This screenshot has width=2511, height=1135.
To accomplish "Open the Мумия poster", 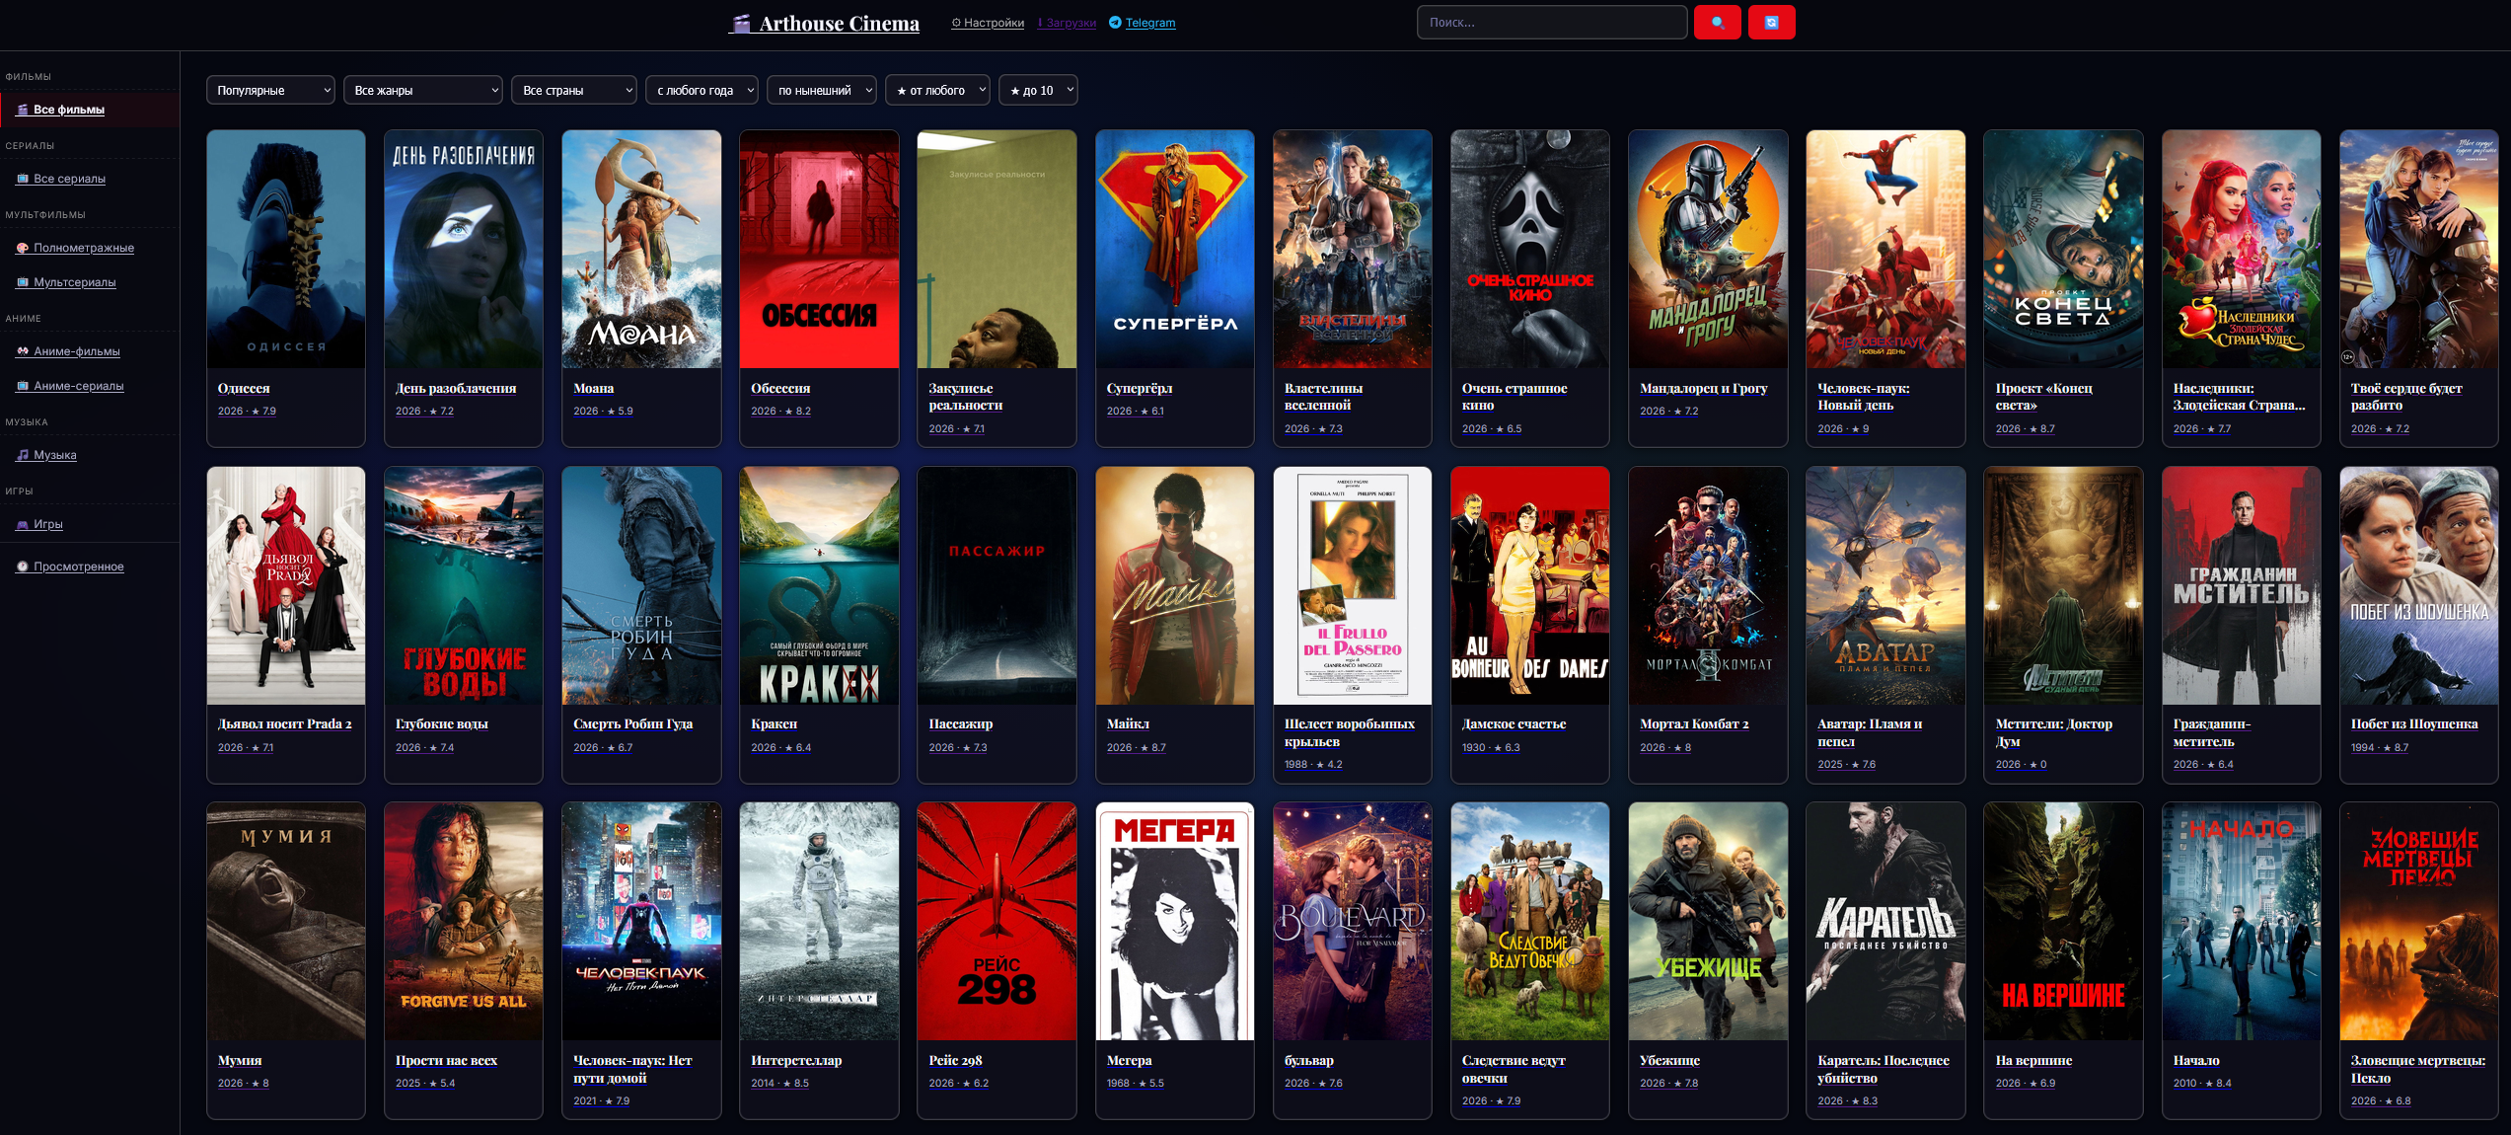I will 286,921.
